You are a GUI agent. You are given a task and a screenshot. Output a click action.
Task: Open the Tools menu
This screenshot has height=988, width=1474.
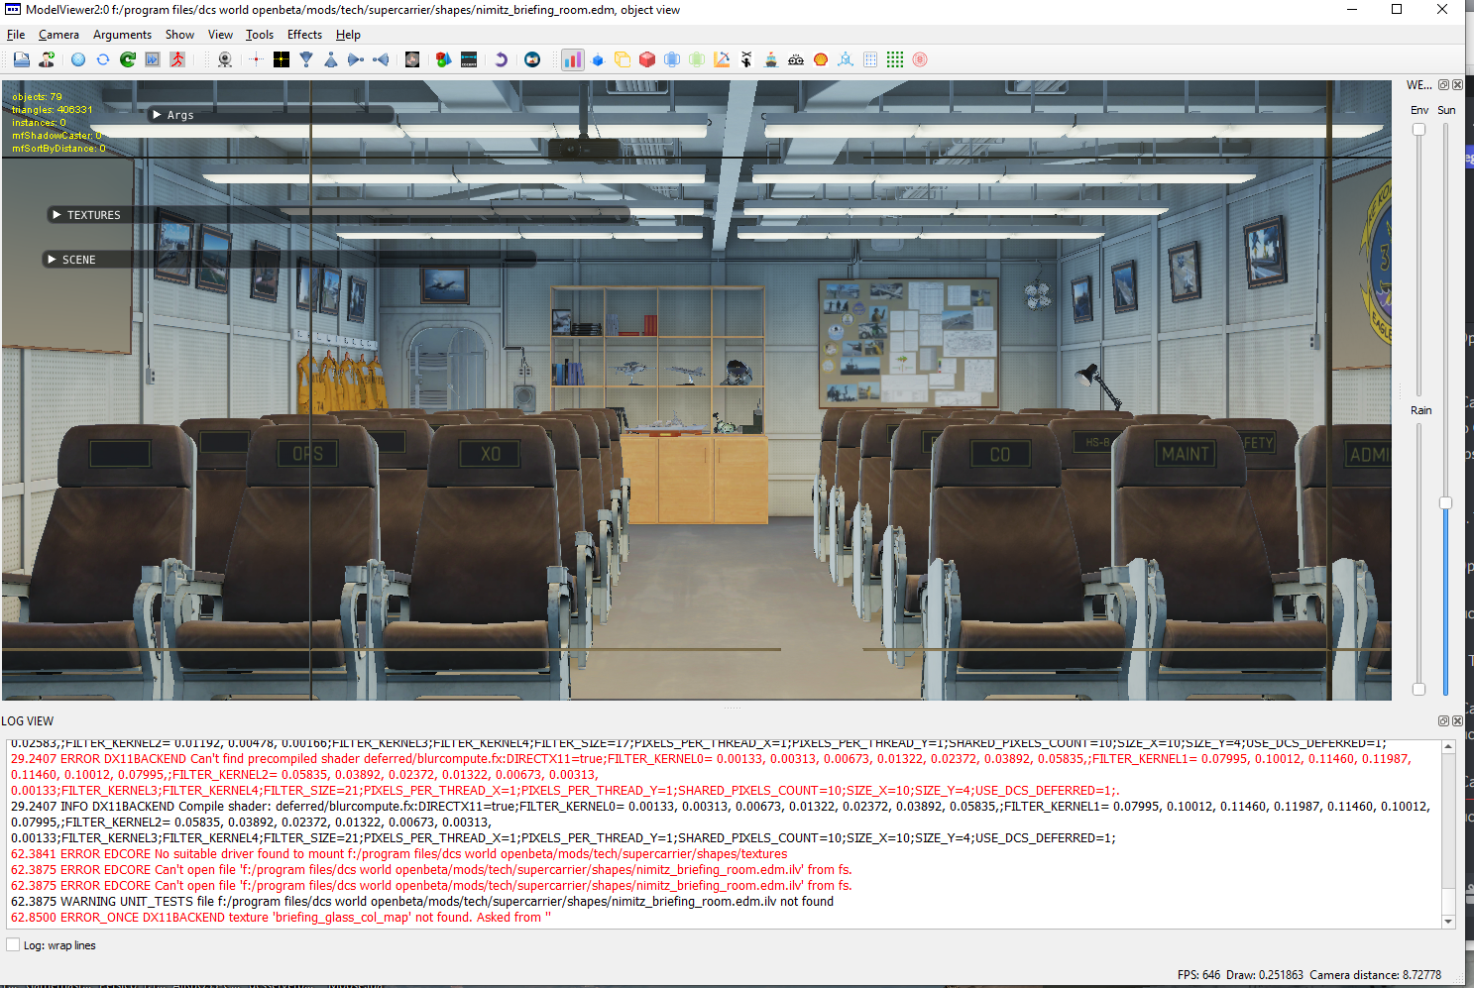(260, 35)
